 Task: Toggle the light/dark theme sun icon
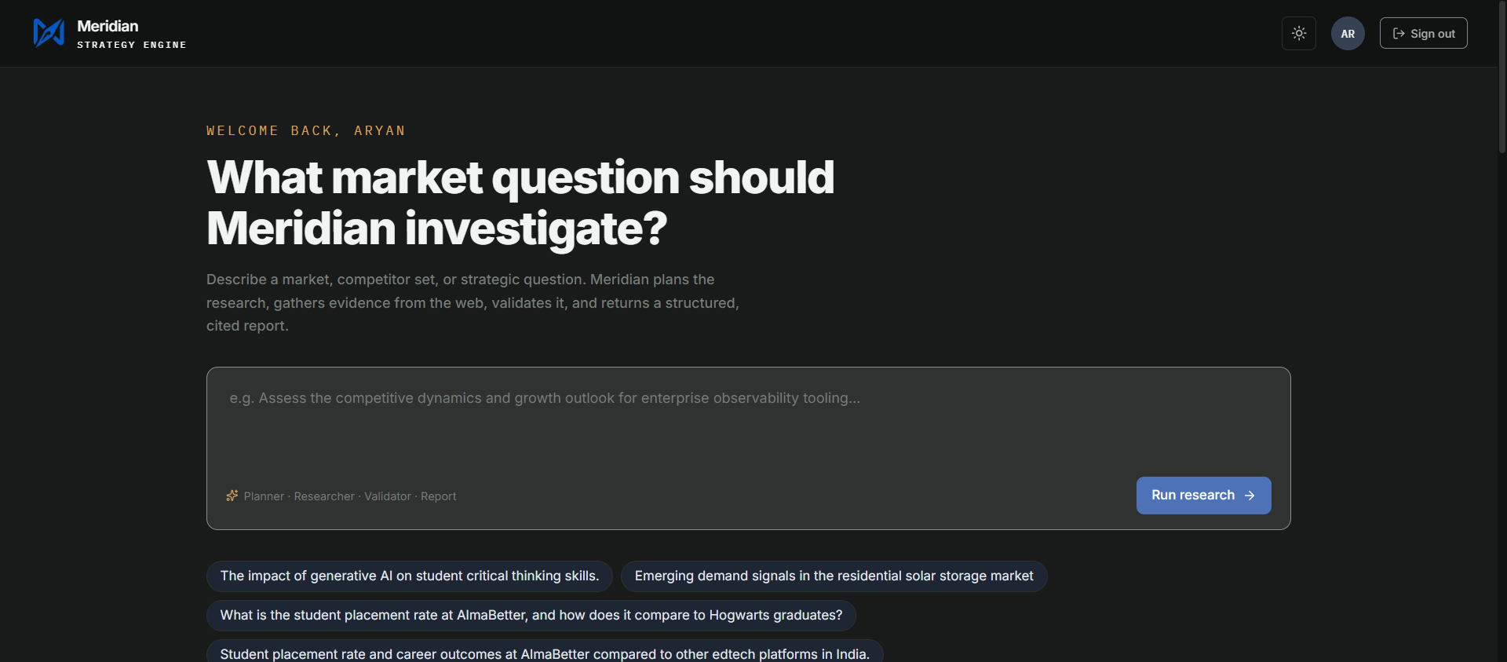pos(1299,34)
